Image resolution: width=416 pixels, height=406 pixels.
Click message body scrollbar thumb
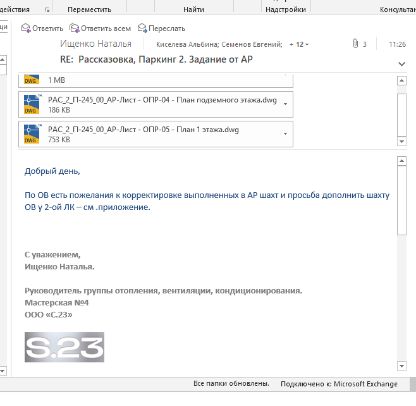(x=401, y=200)
